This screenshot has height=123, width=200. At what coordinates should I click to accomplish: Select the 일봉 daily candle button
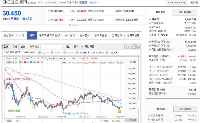[6, 46]
